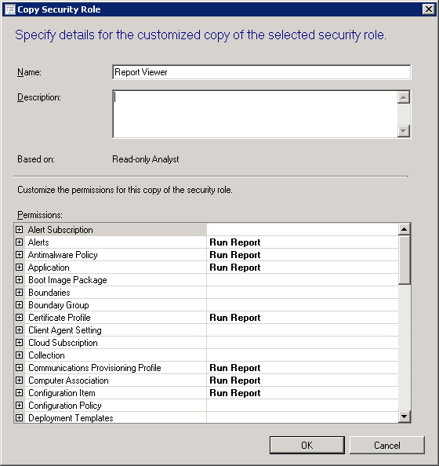Select the Client Agent Setting row
The width and height of the screenshot is (439, 466).
[206, 330]
